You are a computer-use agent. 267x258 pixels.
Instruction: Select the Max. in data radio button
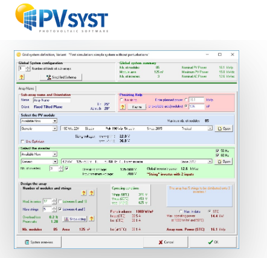[181, 211]
